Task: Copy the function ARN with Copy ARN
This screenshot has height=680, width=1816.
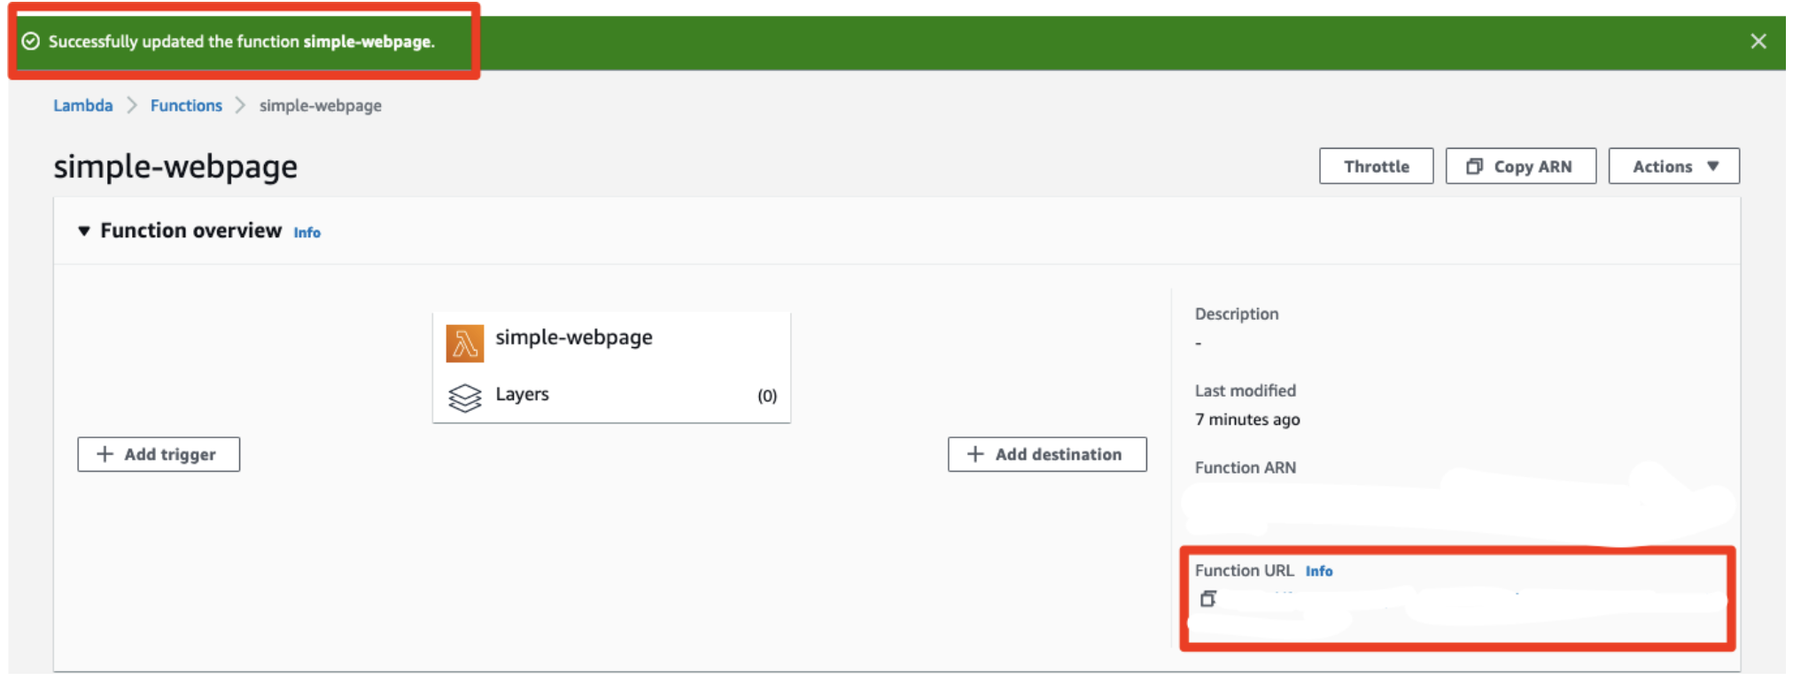Action: point(1520,166)
